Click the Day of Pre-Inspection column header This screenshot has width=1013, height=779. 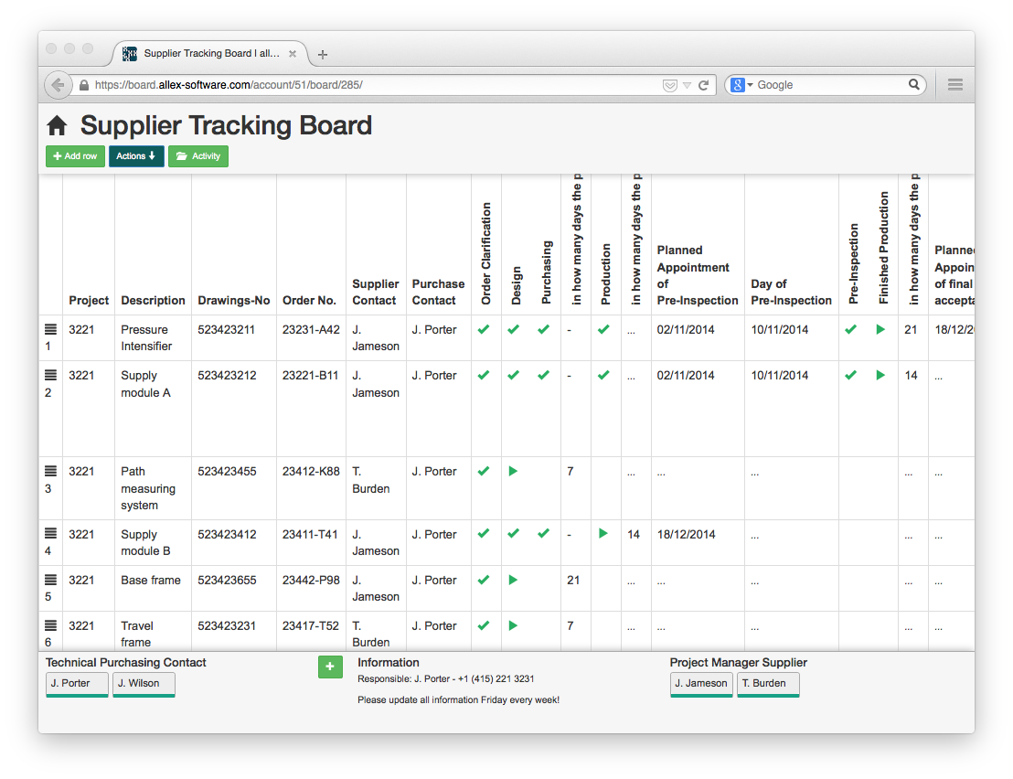792,292
